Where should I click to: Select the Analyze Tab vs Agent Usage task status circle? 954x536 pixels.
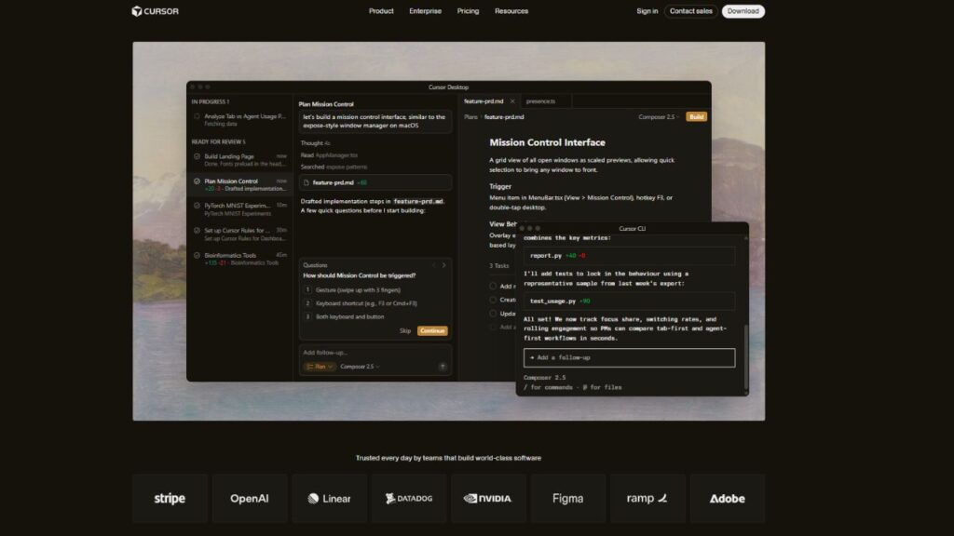coord(197,116)
